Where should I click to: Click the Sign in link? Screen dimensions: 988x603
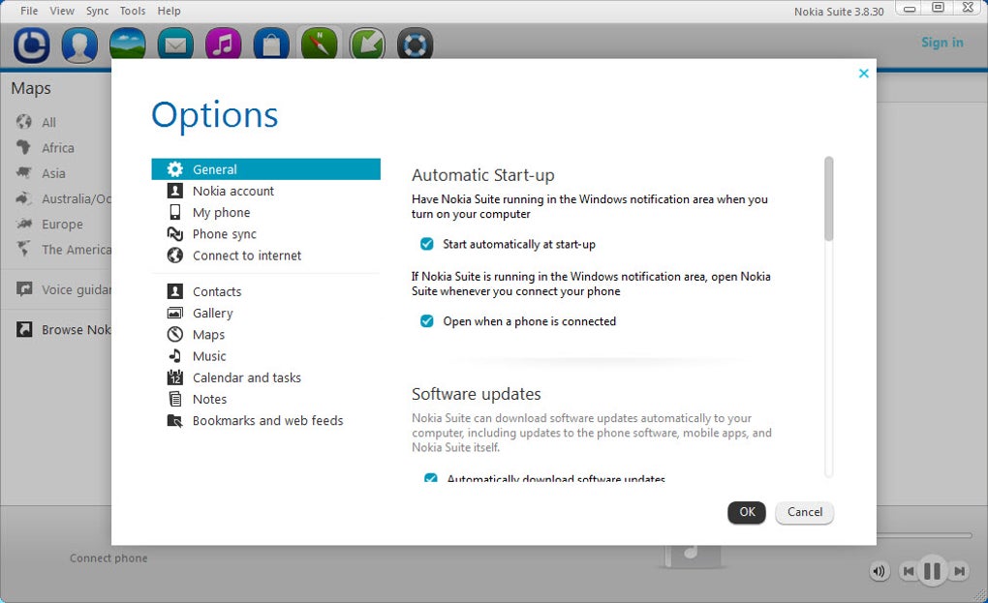pyautogui.click(x=942, y=43)
